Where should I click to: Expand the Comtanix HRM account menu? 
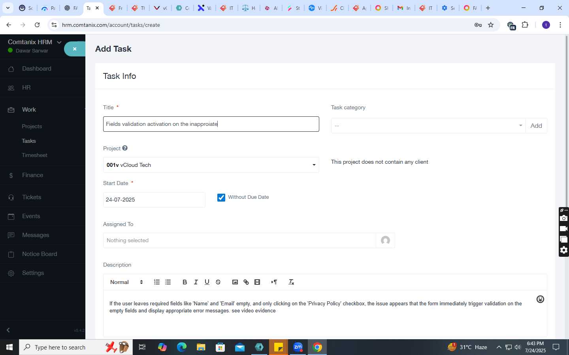coord(59,42)
